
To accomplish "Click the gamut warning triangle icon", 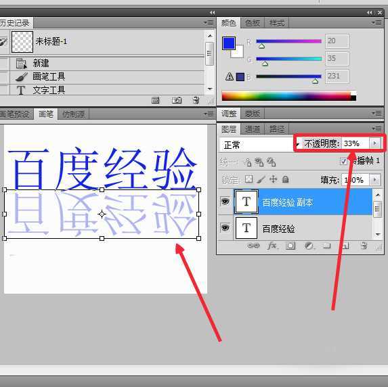I will pyautogui.click(x=230, y=76).
